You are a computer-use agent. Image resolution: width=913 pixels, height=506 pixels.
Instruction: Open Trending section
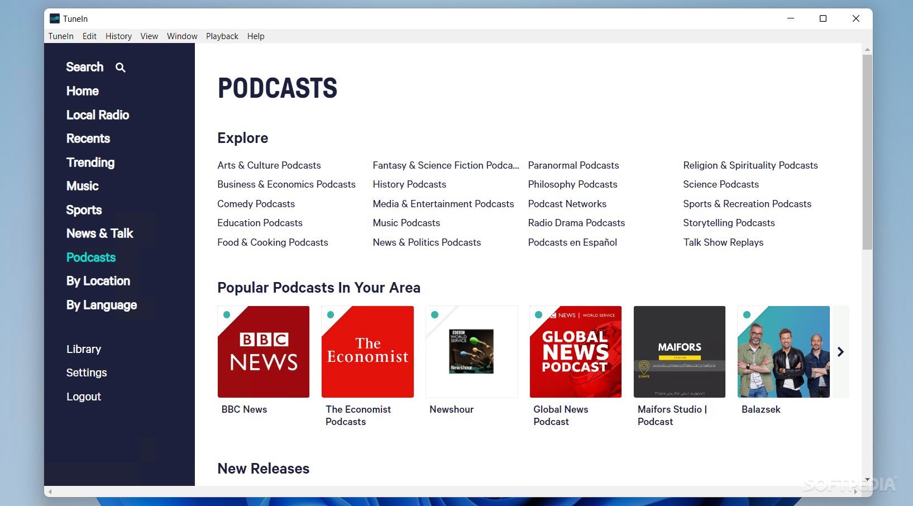tap(90, 163)
